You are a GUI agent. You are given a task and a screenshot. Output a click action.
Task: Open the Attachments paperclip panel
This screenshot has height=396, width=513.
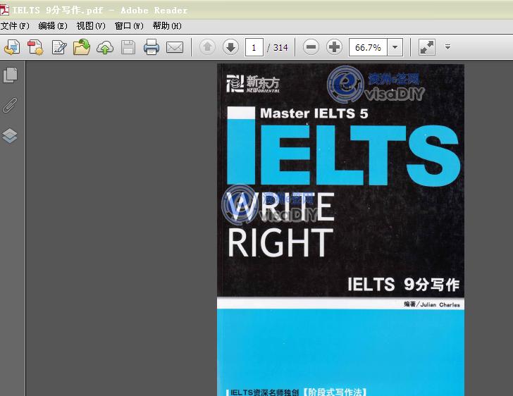tap(10, 105)
